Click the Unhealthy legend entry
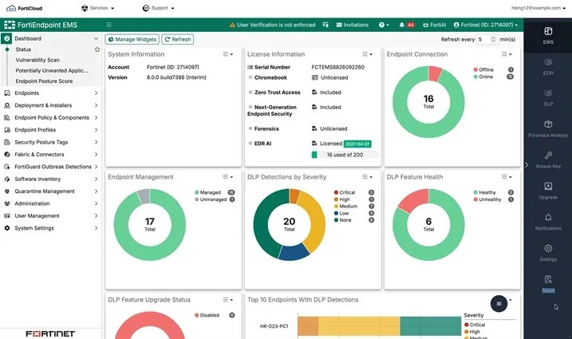 (x=487, y=199)
